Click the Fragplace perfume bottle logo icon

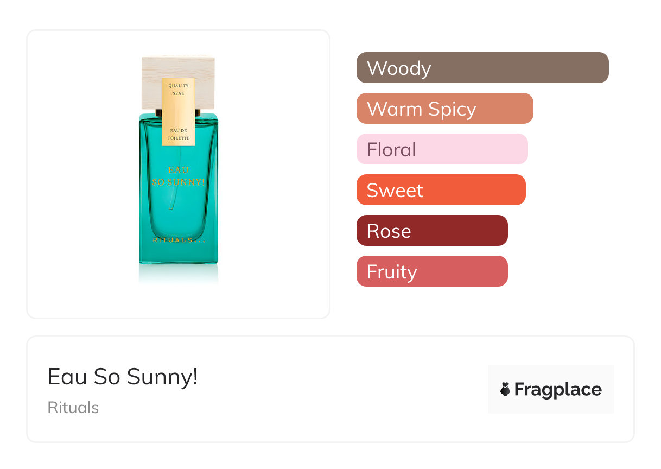tap(505, 389)
